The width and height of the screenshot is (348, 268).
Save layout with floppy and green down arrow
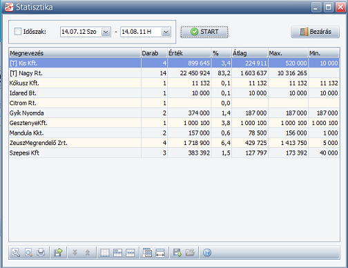click(177, 253)
